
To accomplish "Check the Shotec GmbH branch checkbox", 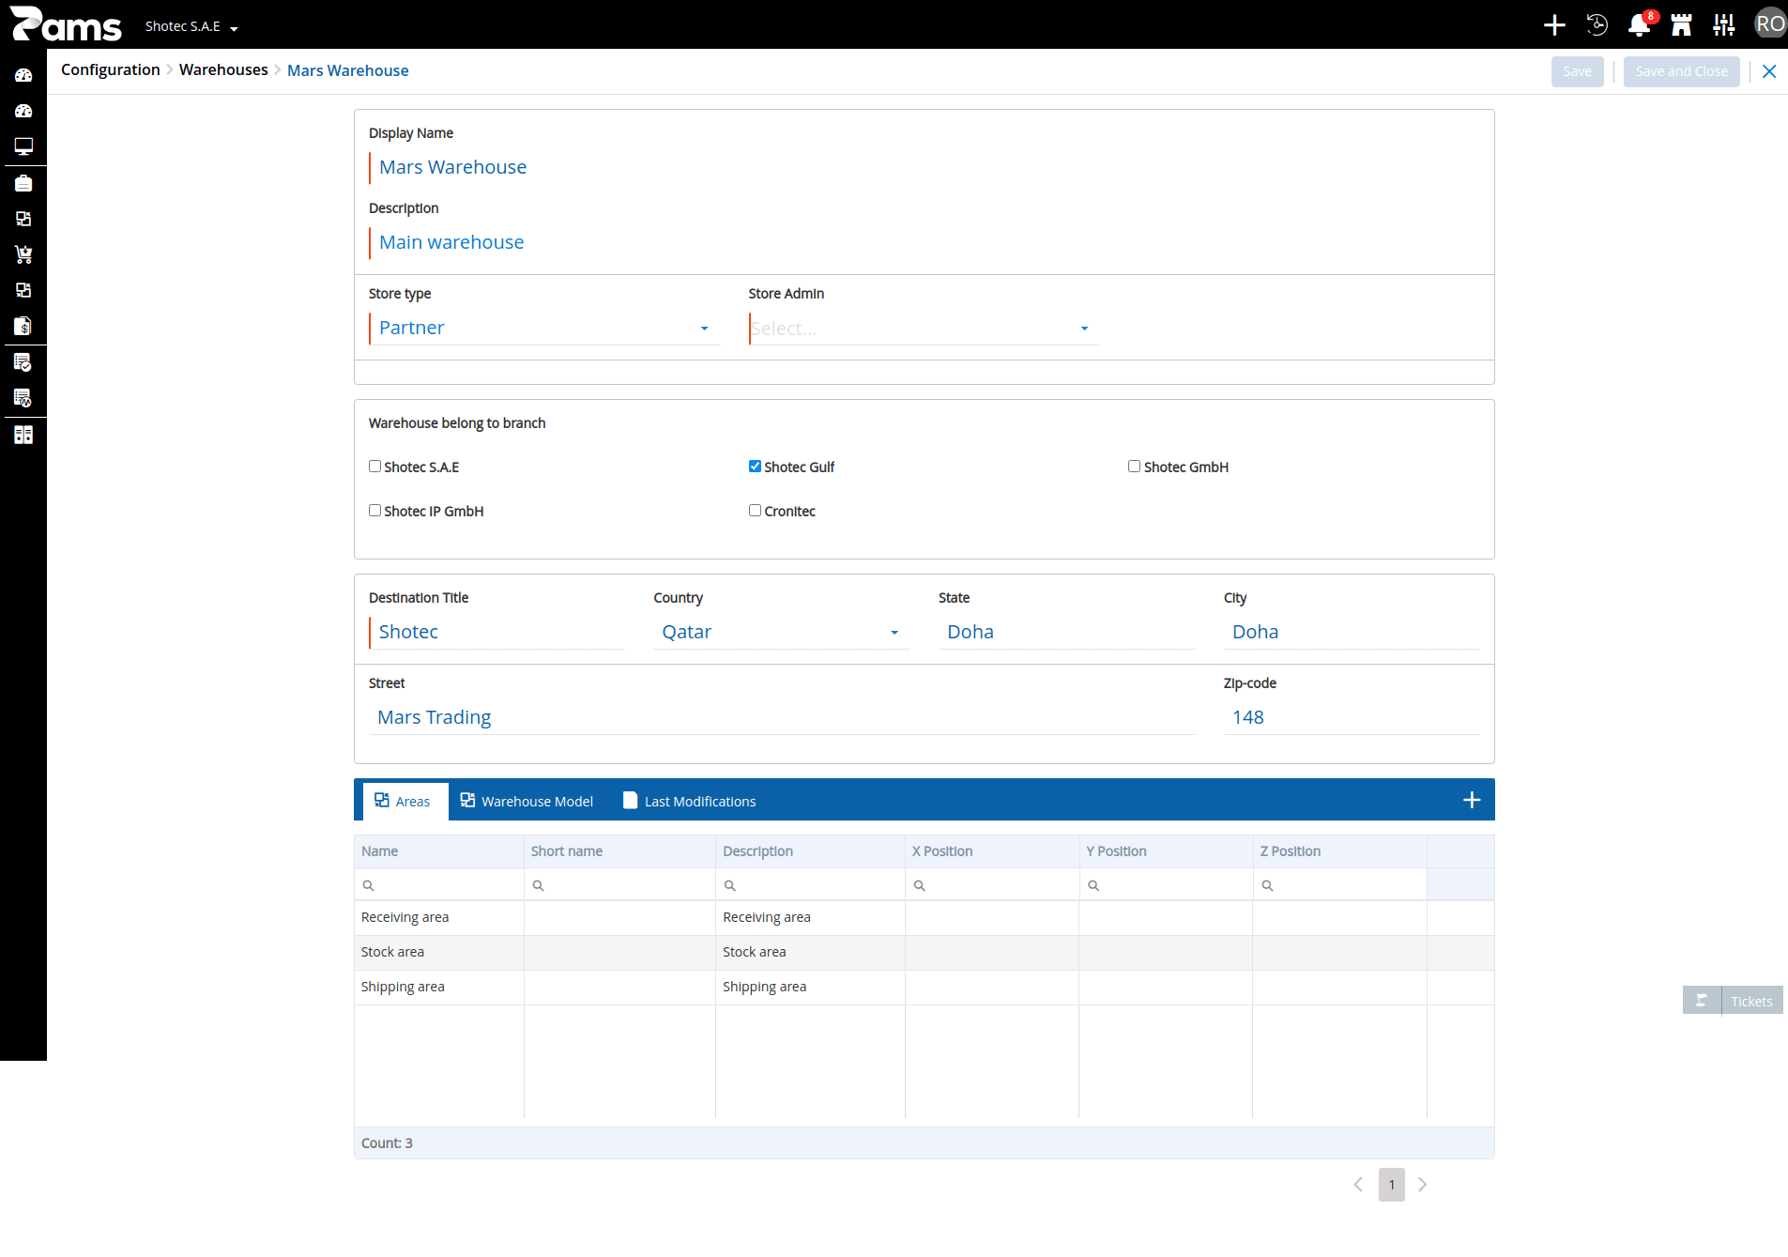I will (x=1134, y=467).
